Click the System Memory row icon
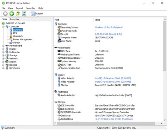 click(x=59, y=61)
